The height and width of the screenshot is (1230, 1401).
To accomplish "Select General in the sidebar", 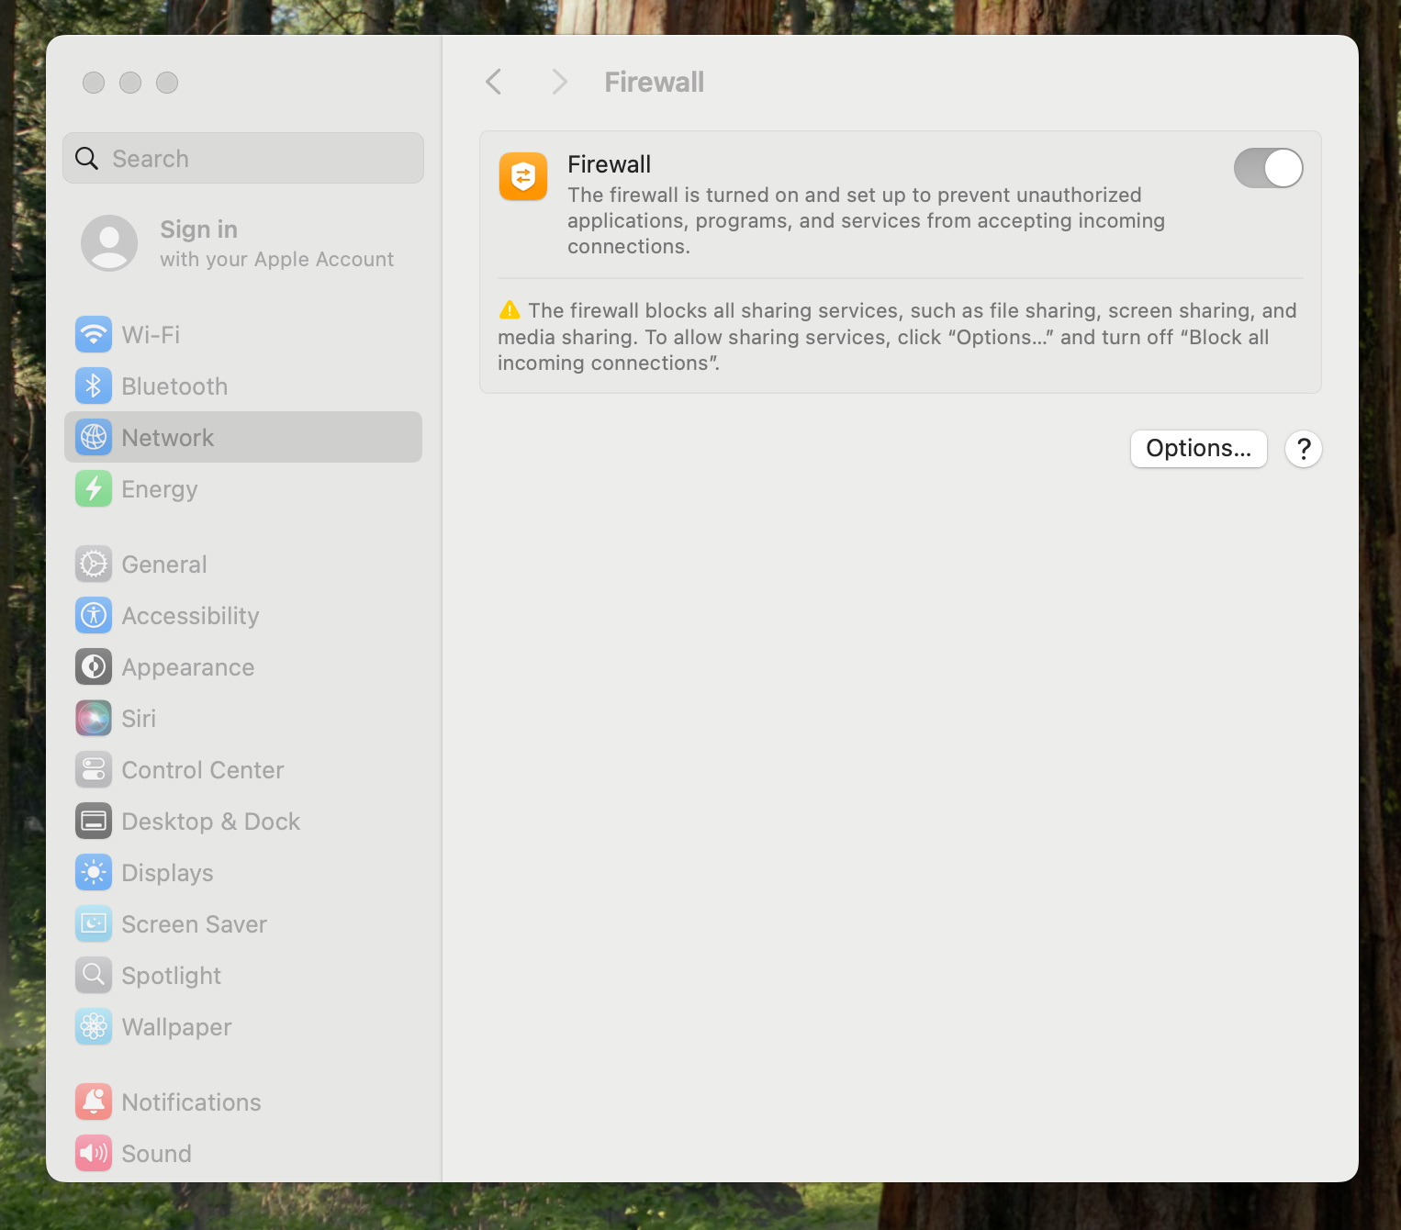I will tap(164, 565).
